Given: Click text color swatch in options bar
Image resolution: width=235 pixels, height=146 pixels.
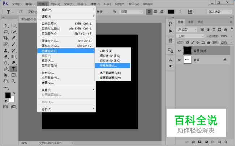Looking at the screenshot, I should (171, 12).
